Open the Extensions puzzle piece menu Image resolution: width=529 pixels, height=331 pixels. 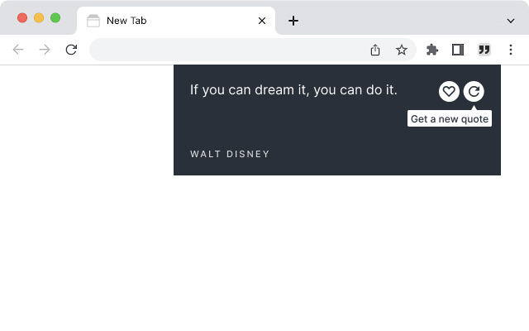coord(432,50)
